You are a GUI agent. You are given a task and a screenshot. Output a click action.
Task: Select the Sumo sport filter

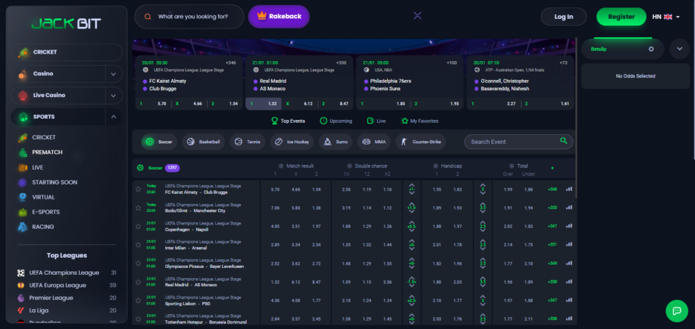(335, 142)
